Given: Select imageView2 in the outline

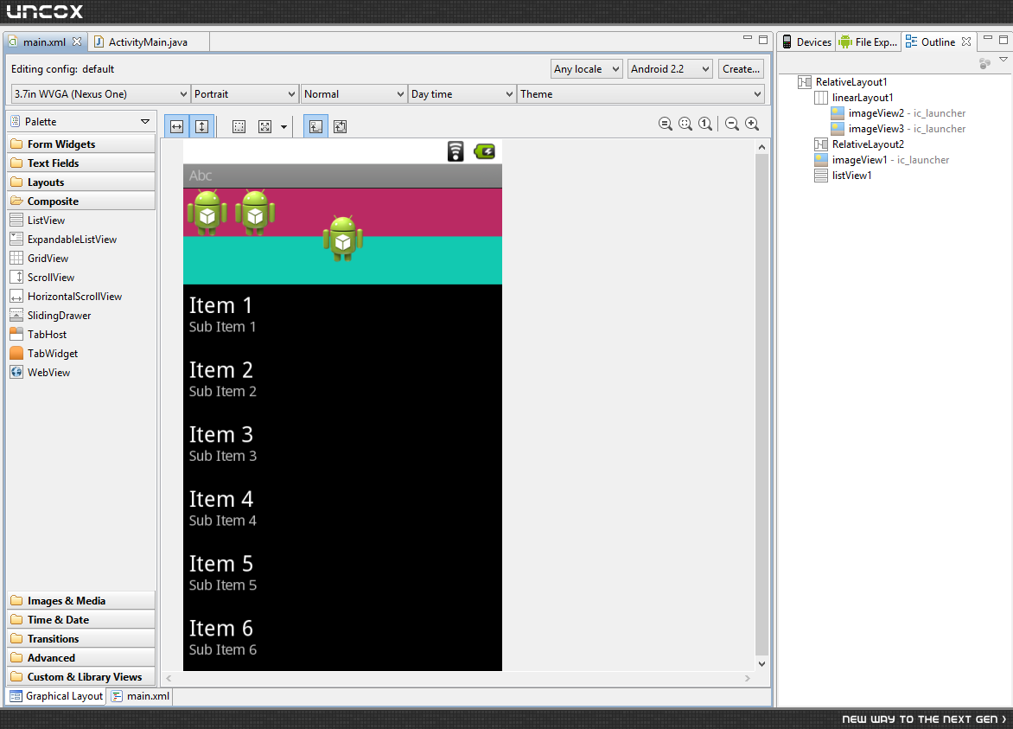Looking at the screenshot, I should point(899,113).
